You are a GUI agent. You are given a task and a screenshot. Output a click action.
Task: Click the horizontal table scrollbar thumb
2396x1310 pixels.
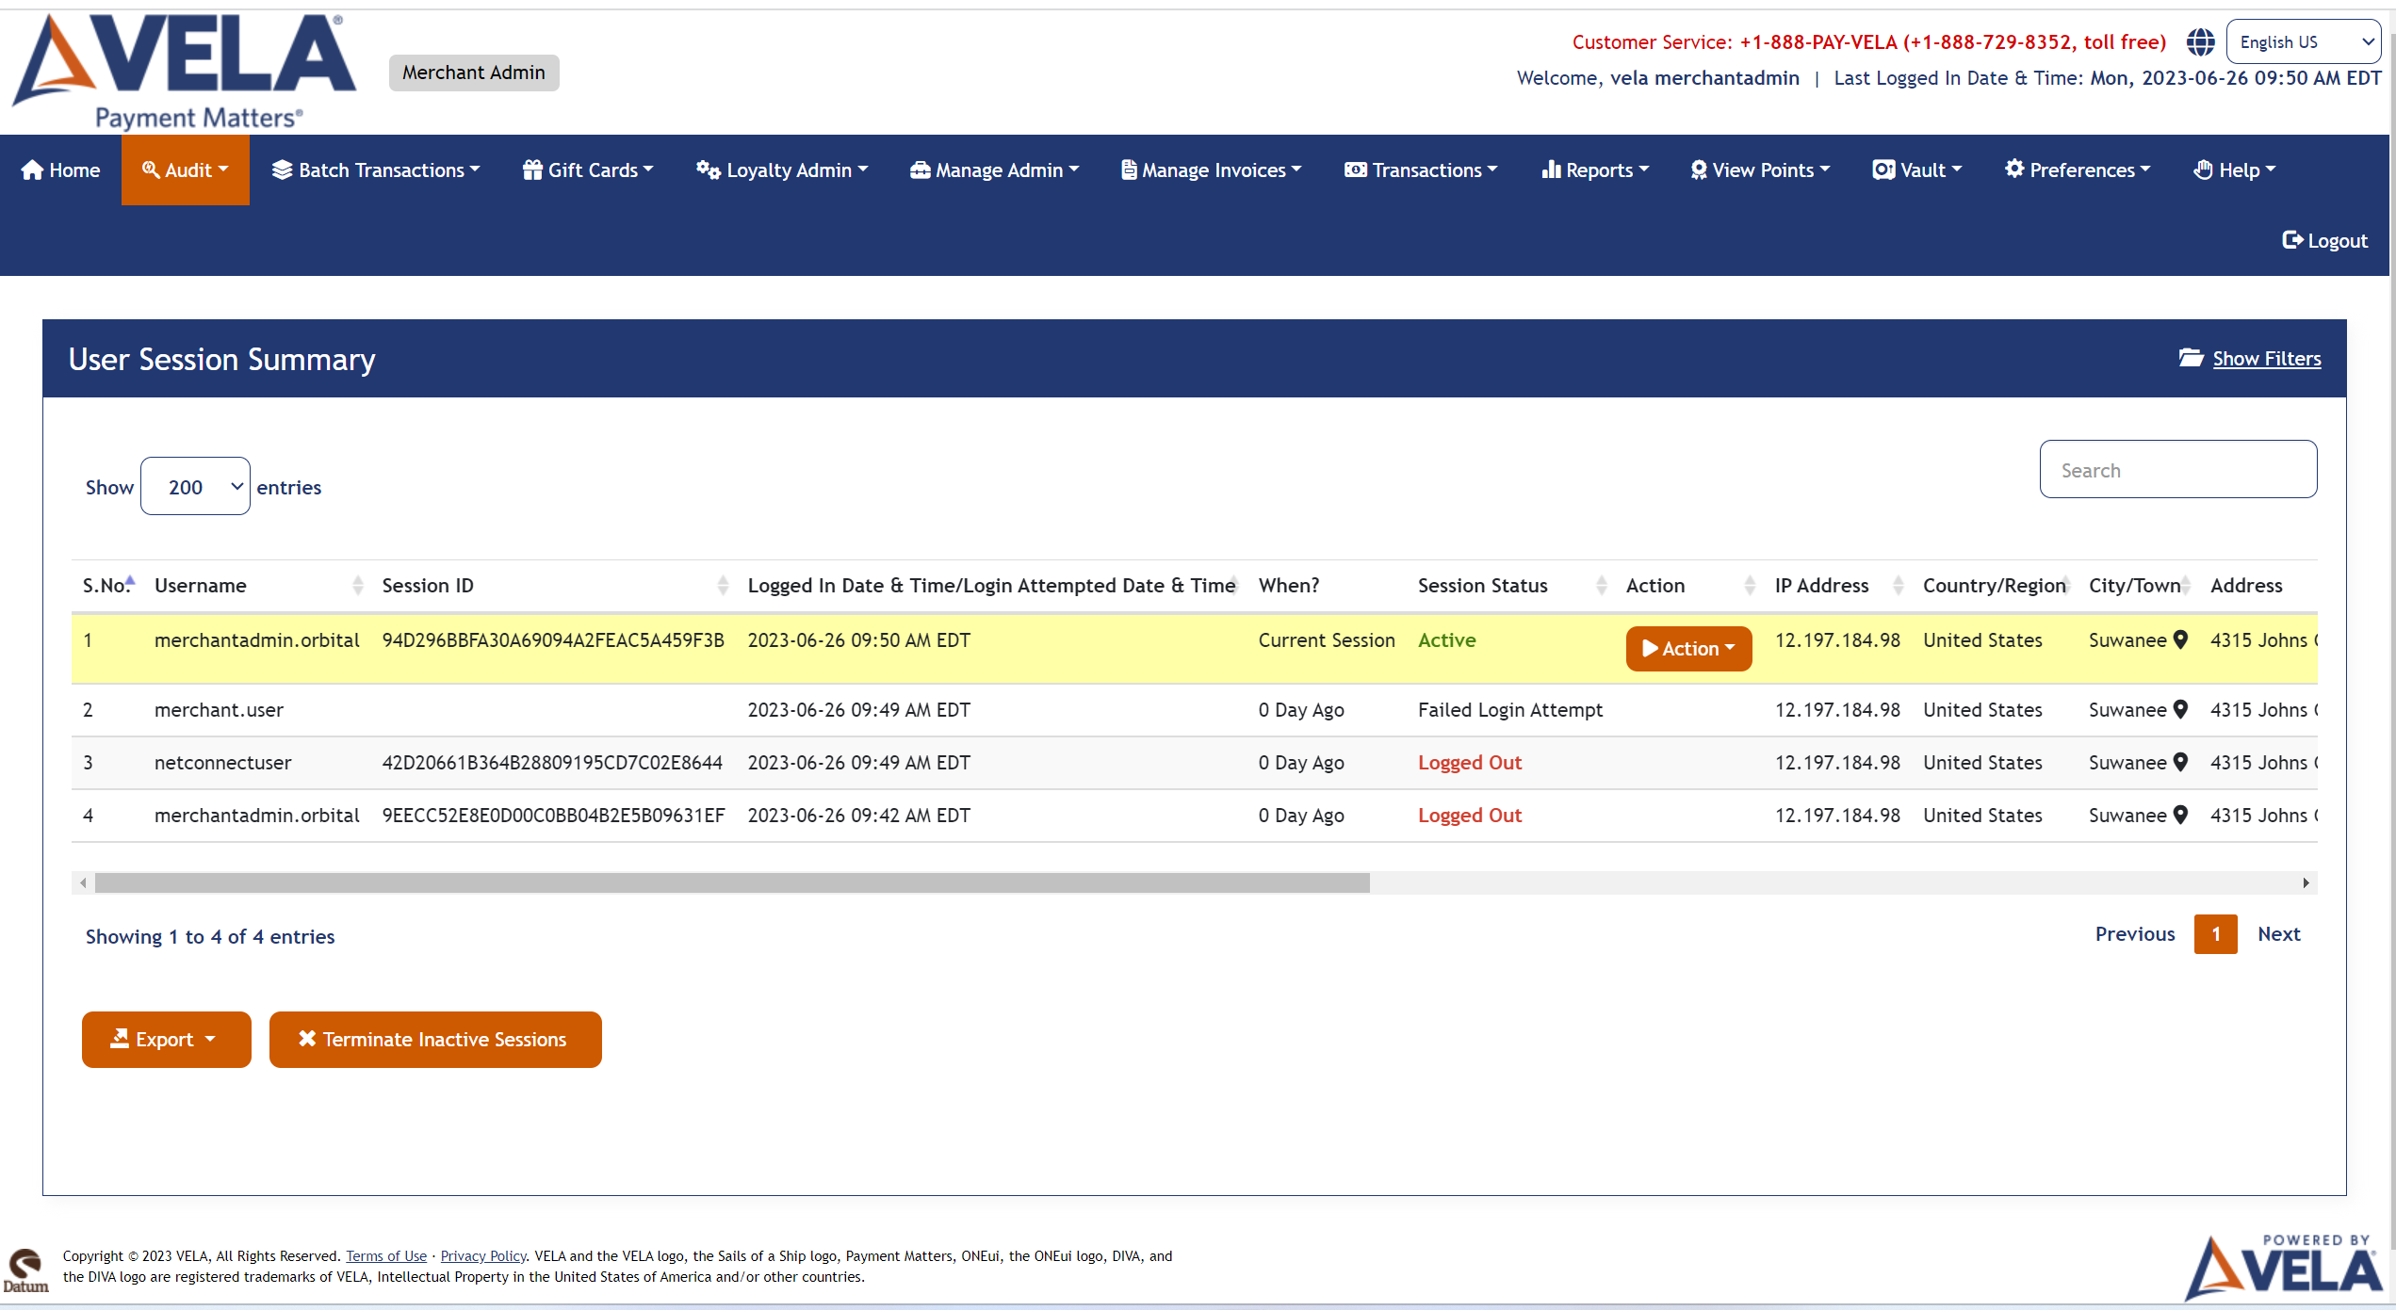[x=732, y=882]
